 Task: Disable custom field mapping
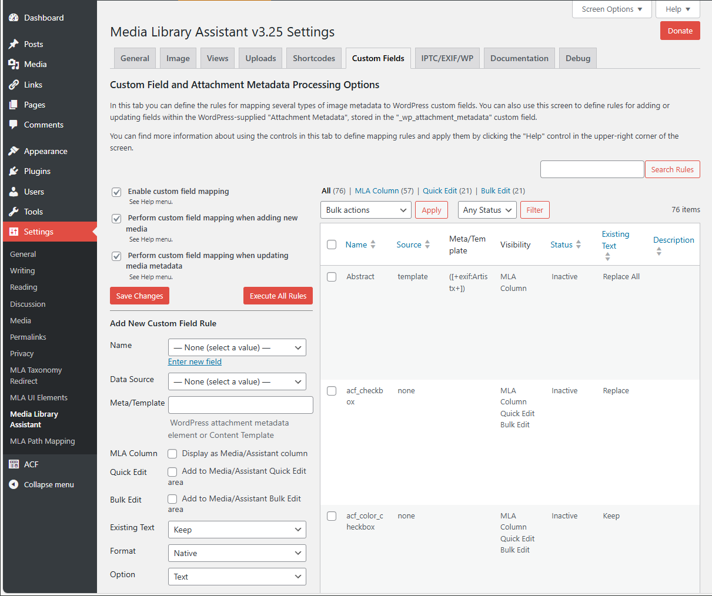pyautogui.click(x=116, y=192)
